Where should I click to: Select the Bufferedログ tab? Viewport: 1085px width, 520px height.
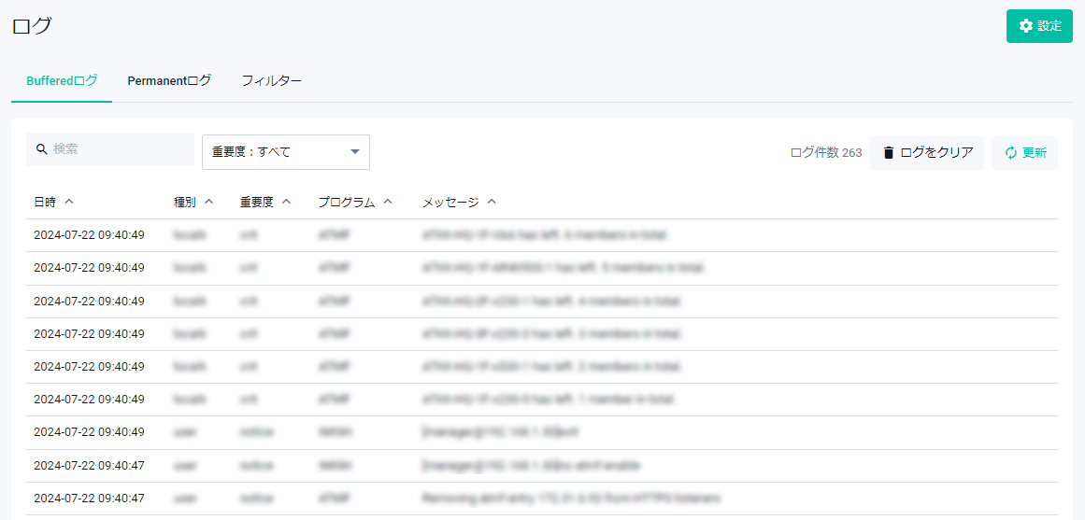click(x=62, y=81)
